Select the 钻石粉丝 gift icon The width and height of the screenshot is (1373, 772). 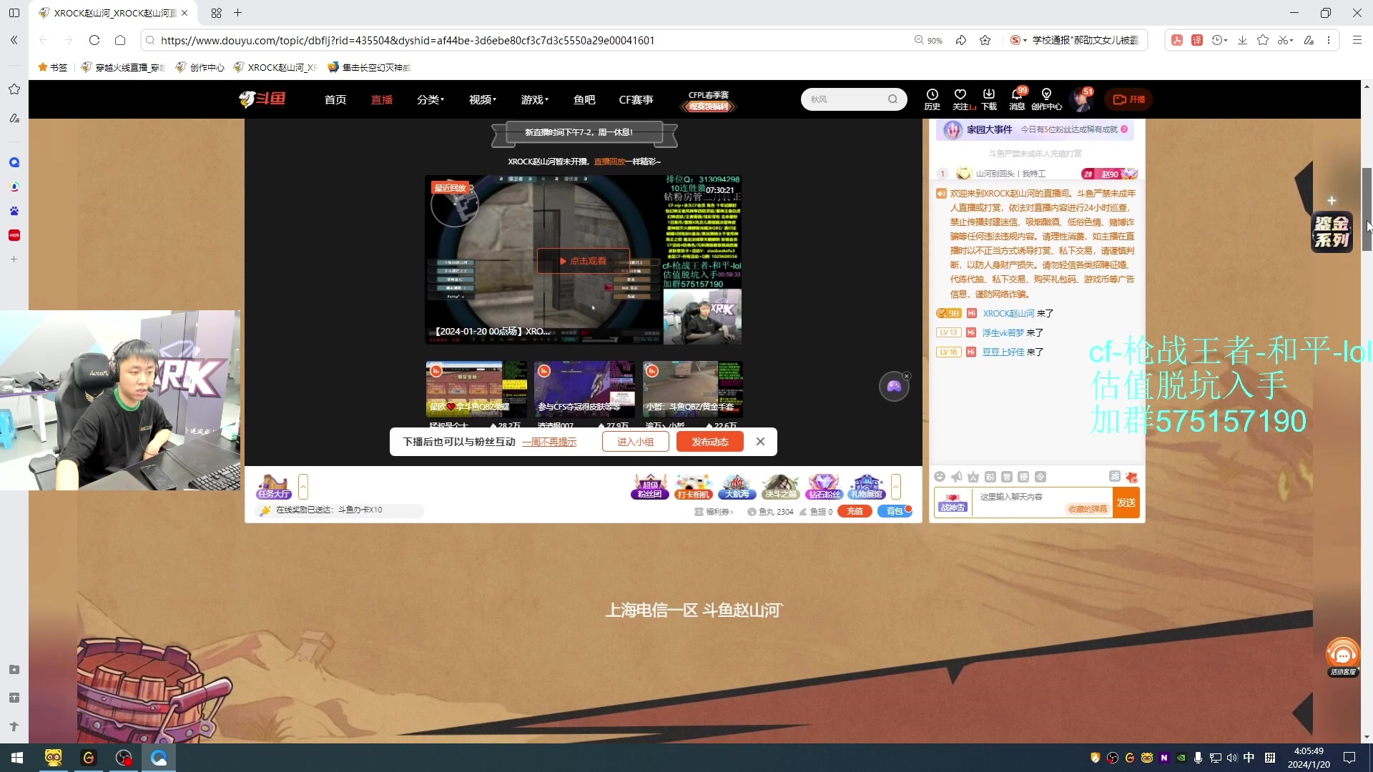[824, 487]
